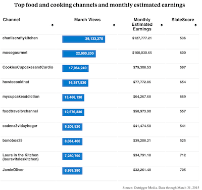Select the mosogourmet channel name

pyautogui.click(x=15, y=53)
